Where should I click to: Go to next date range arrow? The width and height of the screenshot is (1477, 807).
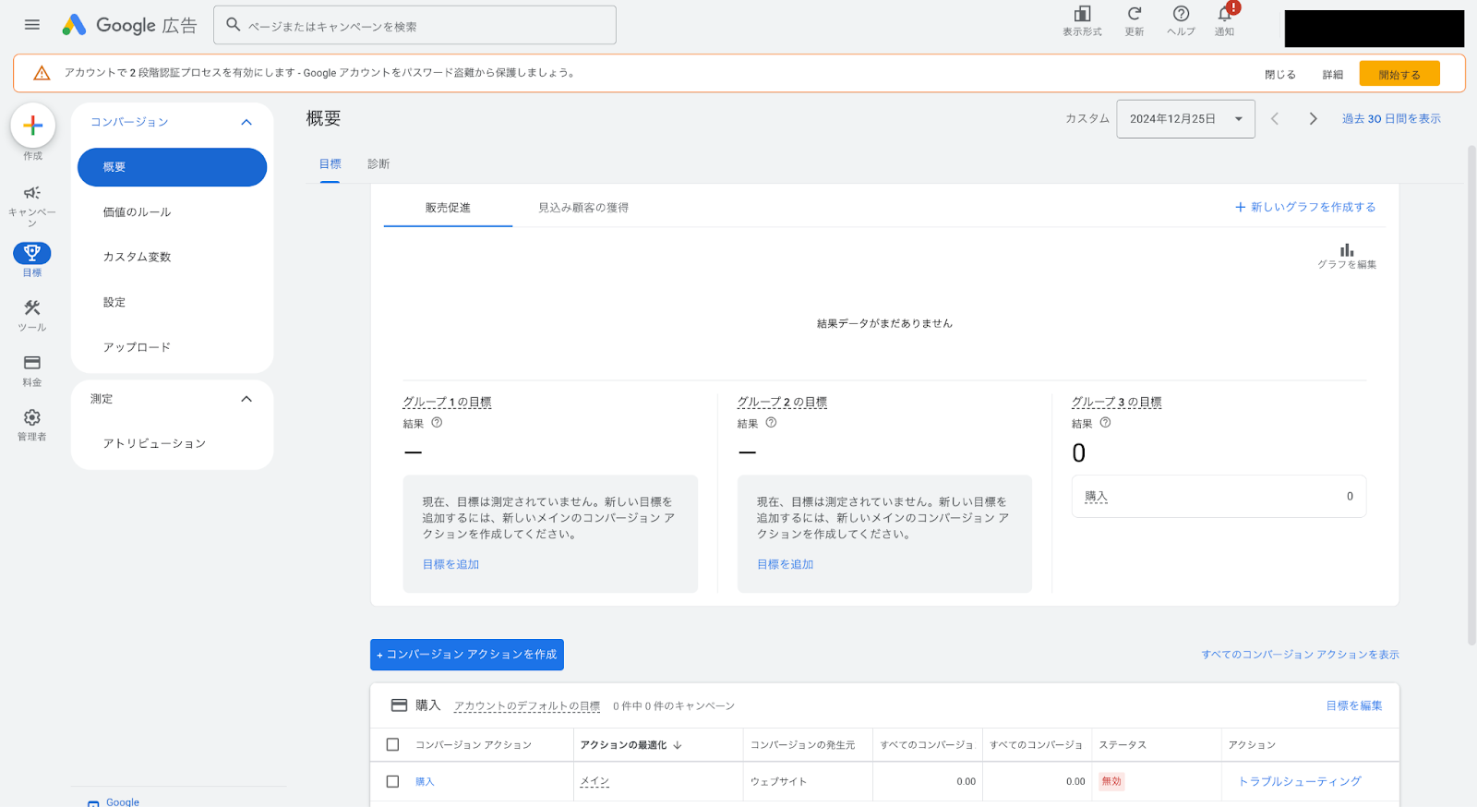click(x=1313, y=119)
